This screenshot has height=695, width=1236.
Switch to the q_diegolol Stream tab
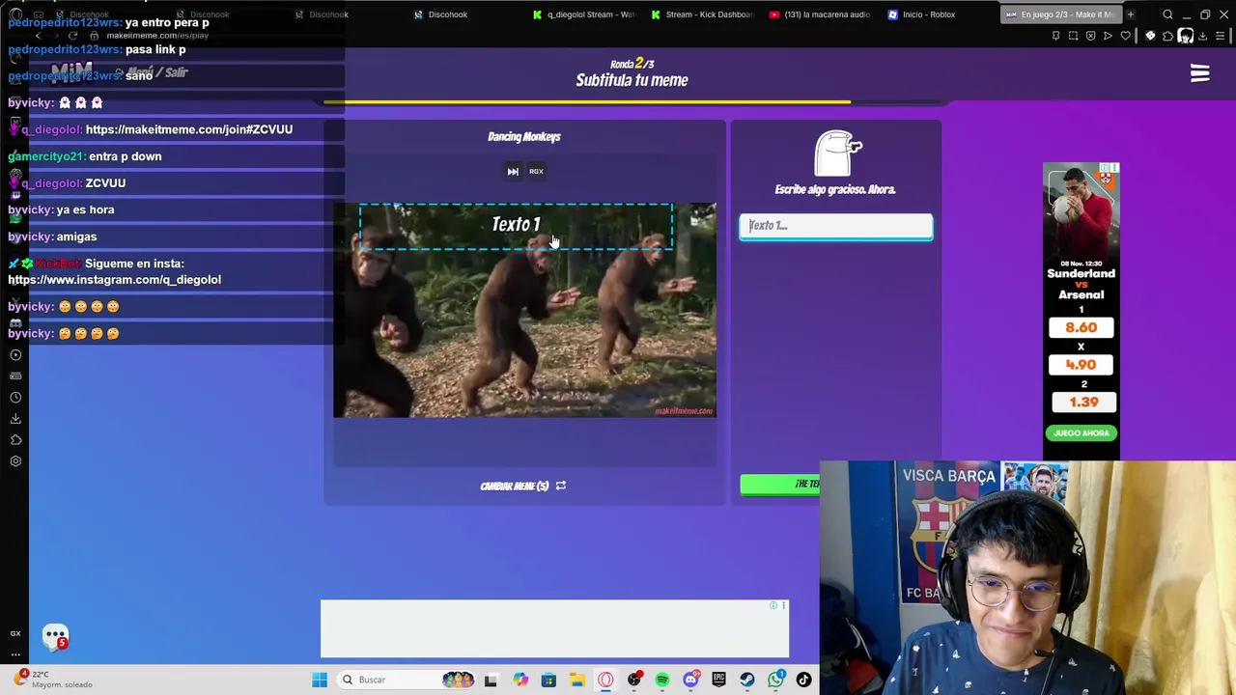(x=584, y=14)
